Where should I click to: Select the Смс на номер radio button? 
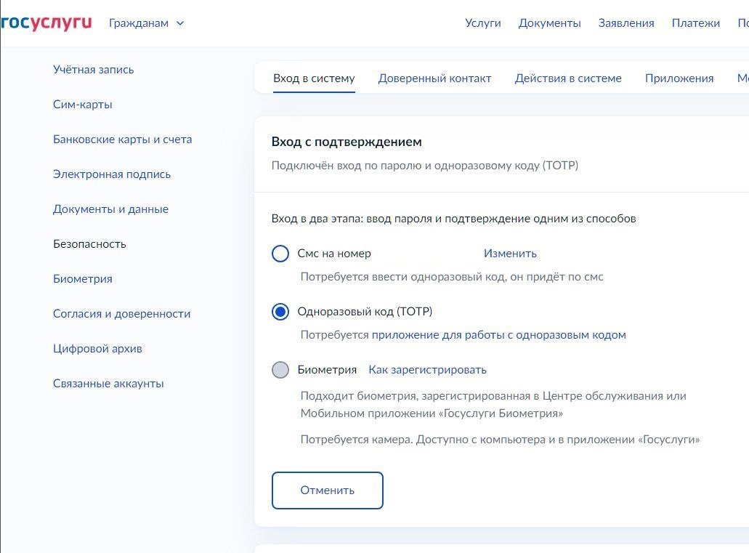(x=280, y=254)
